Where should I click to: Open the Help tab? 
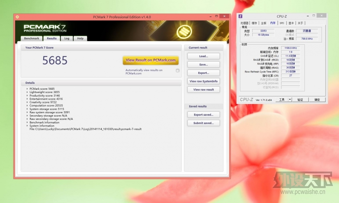point(80,38)
